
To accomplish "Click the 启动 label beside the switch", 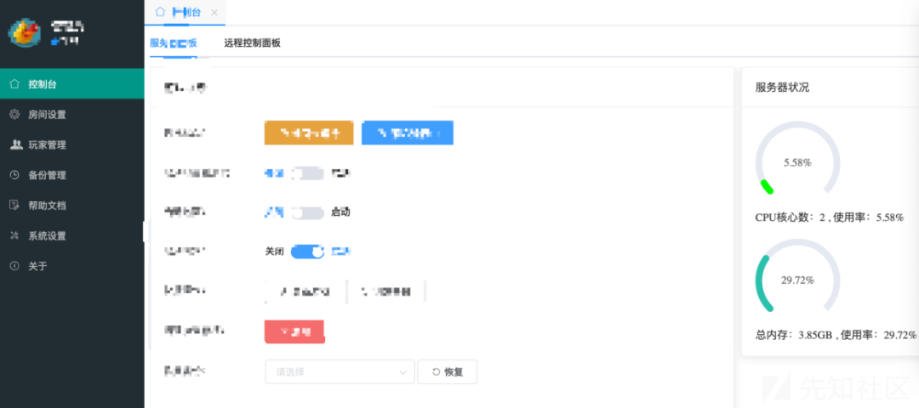I will point(340,212).
